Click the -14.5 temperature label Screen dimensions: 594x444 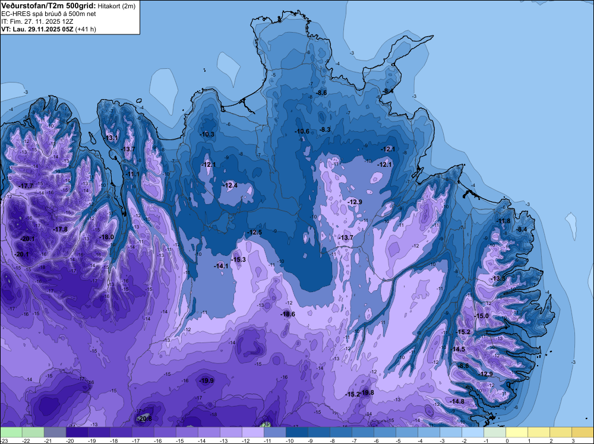pyautogui.click(x=457, y=350)
